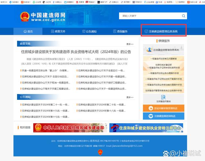Open the 电子证照申领和使用手册 entry

(x=163, y=66)
